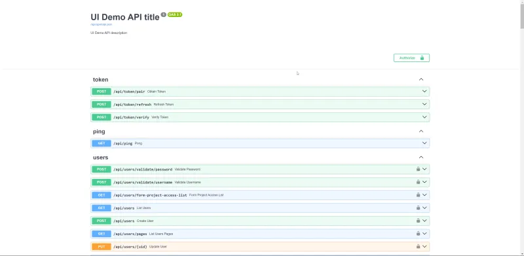Expand the validate/username endpoint chevron

[424, 182]
